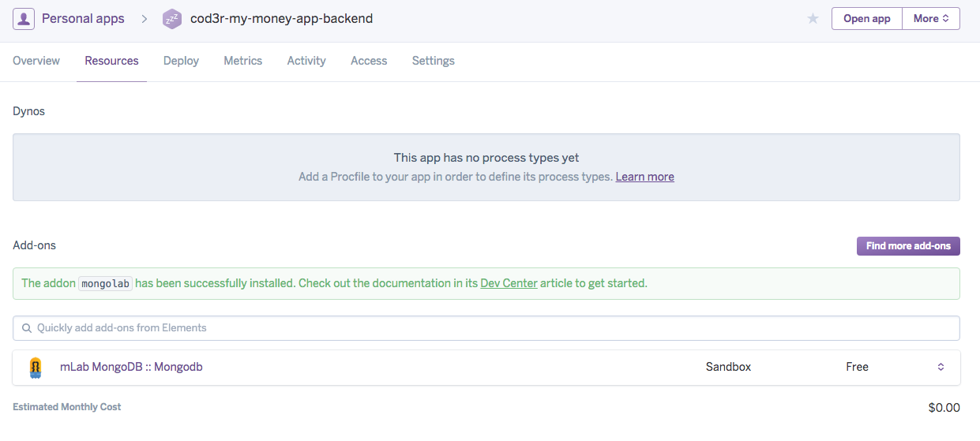Click the Dynos section heading
Image resolution: width=980 pixels, height=441 pixels.
(29, 111)
